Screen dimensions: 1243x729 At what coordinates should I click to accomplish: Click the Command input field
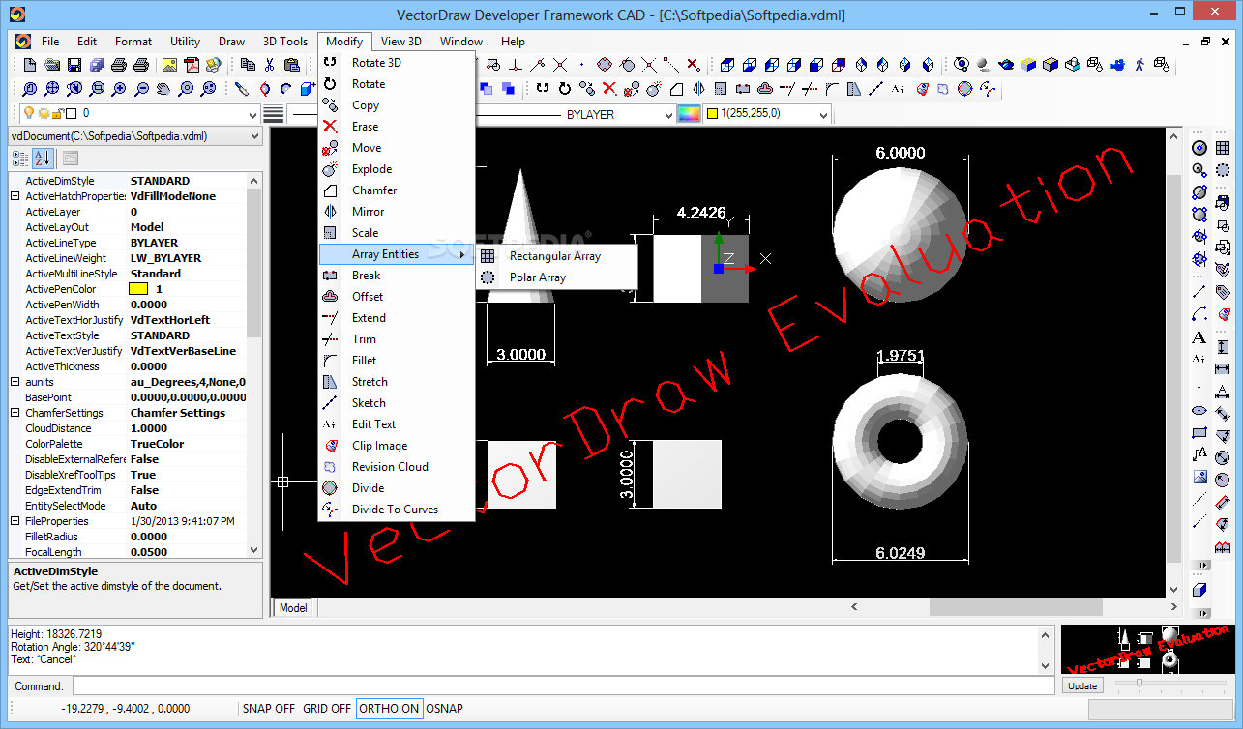(563, 686)
